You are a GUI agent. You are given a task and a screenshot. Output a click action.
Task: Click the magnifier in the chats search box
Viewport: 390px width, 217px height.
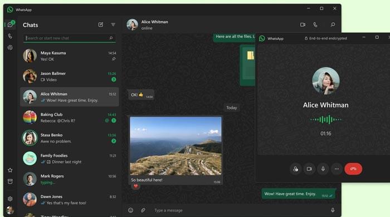[111, 38]
